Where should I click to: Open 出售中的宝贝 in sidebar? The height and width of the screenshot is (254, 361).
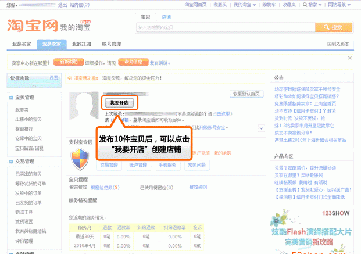pyautogui.click(x=28, y=120)
